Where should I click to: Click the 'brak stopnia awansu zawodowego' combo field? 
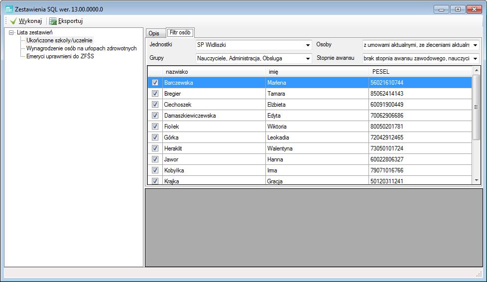tap(421, 58)
